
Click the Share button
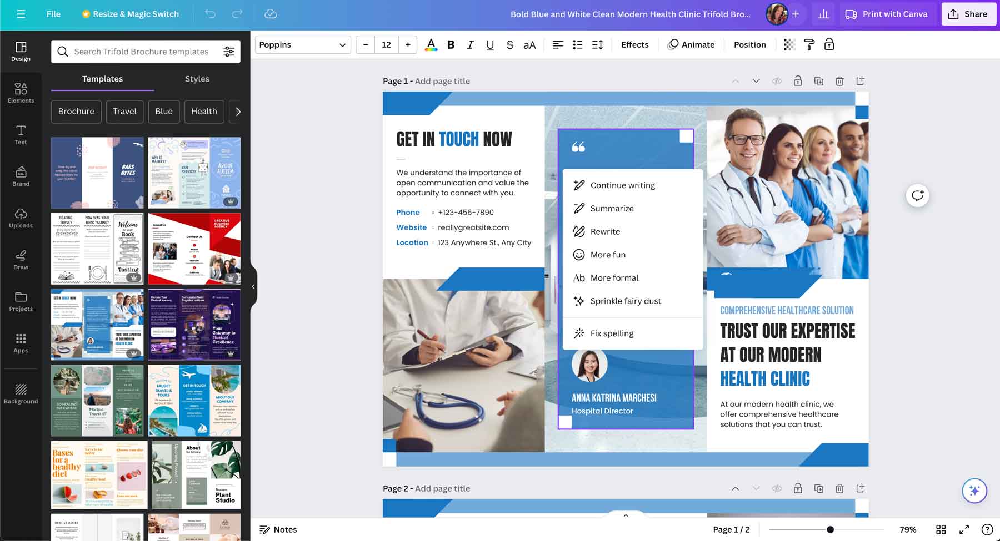pyautogui.click(x=968, y=14)
